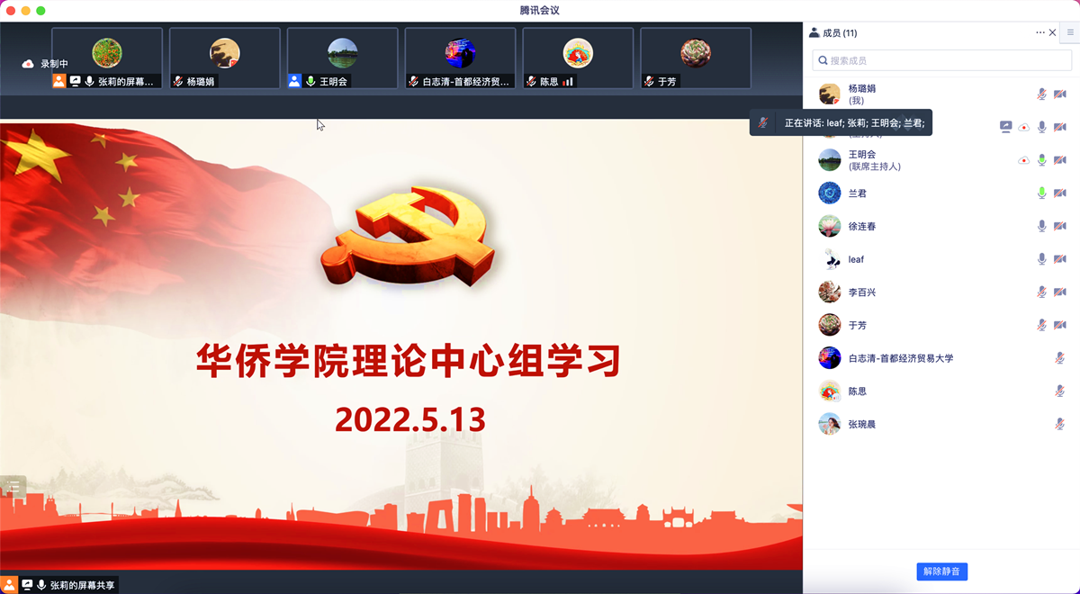This screenshot has width=1080, height=594.
Task: Click 于芳 muted microphone icon in member list
Action: (1042, 325)
